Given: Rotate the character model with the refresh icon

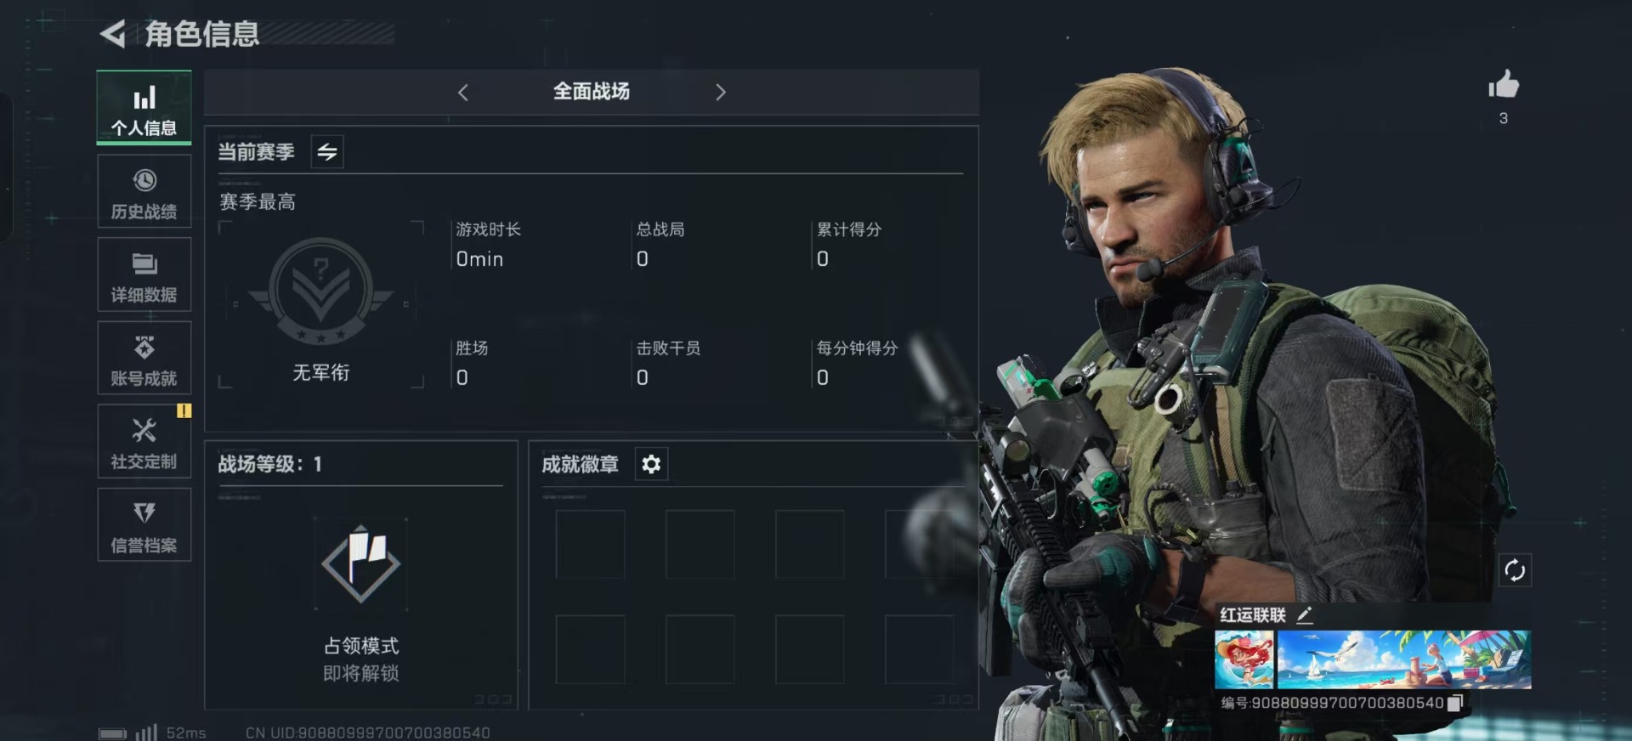Looking at the screenshot, I should click(1515, 570).
